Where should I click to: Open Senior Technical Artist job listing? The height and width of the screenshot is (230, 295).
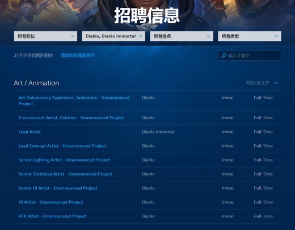click(x=65, y=174)
